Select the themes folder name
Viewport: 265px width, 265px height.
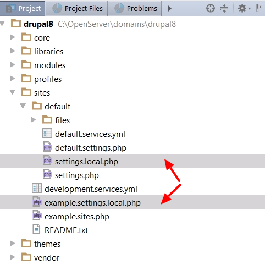point(47,244)
